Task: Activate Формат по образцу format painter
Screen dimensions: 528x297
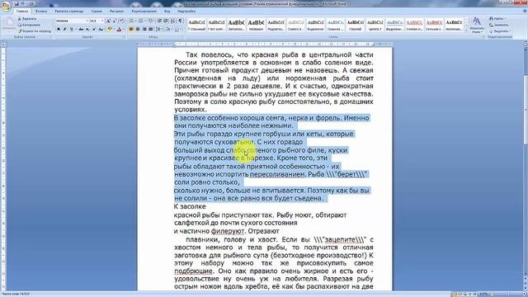Action: [x=35, y=31]
